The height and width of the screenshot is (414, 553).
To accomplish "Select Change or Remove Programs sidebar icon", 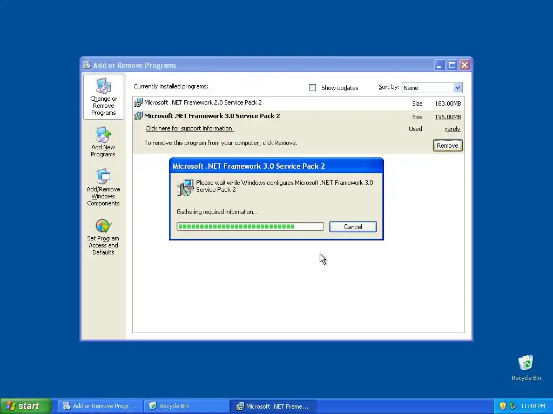I will click(103, 96).
